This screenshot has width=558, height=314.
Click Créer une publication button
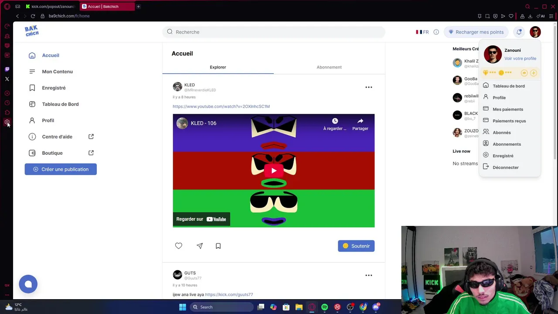click(x=61, y=169)
